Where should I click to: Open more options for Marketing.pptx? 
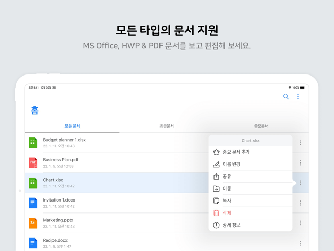[301, 223]
